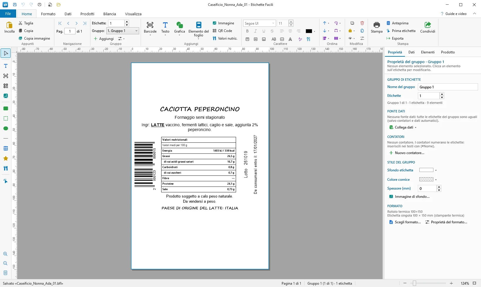Adjust the zoom slider in status bar

click(414, 283)
